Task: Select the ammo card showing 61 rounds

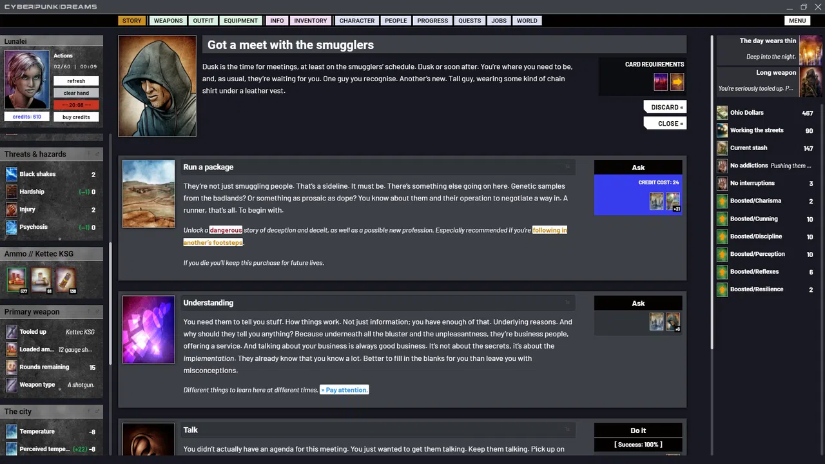Action: click(41, 280)
